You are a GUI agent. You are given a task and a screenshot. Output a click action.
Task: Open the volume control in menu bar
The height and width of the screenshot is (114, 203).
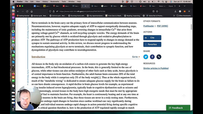[145, 2]
